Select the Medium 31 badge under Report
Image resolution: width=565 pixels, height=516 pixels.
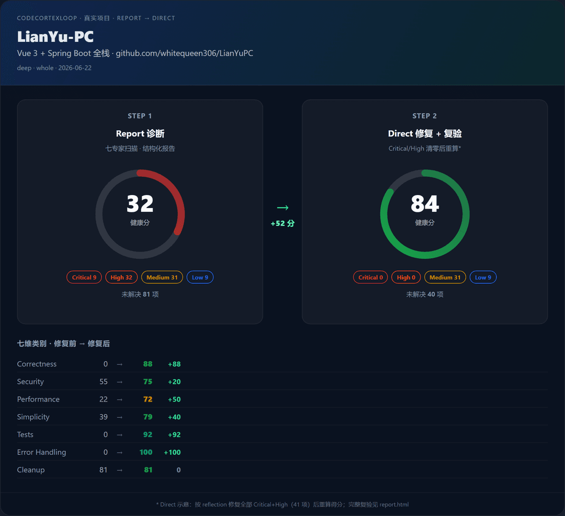162,277
